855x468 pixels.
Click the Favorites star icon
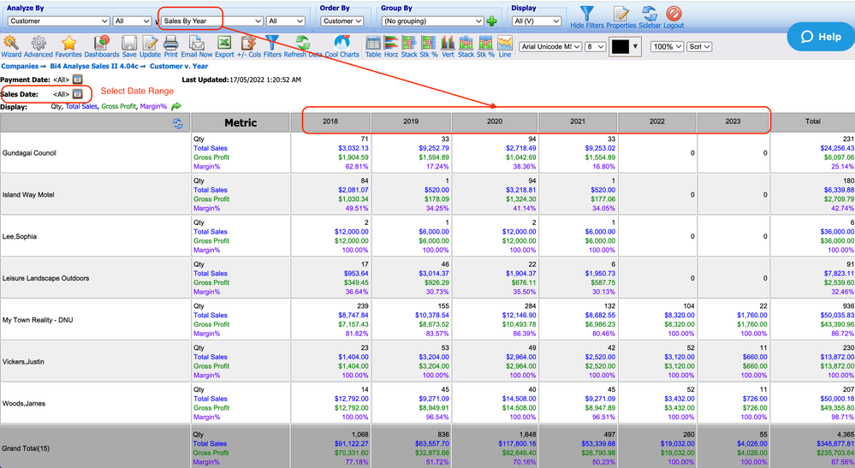point(68,45)
